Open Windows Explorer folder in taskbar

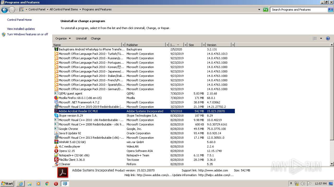[29, 184]
